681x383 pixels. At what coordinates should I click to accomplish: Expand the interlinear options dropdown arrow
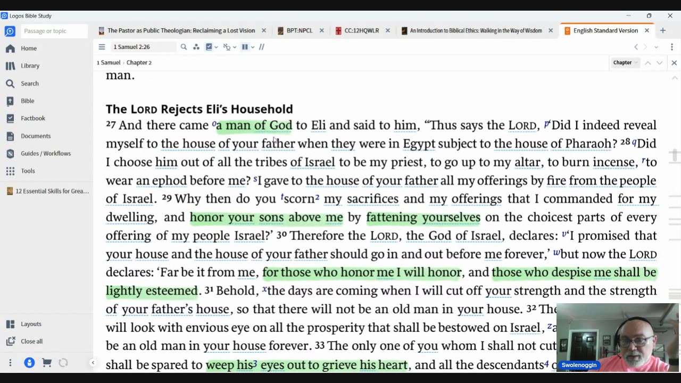(x=235, y=47)
